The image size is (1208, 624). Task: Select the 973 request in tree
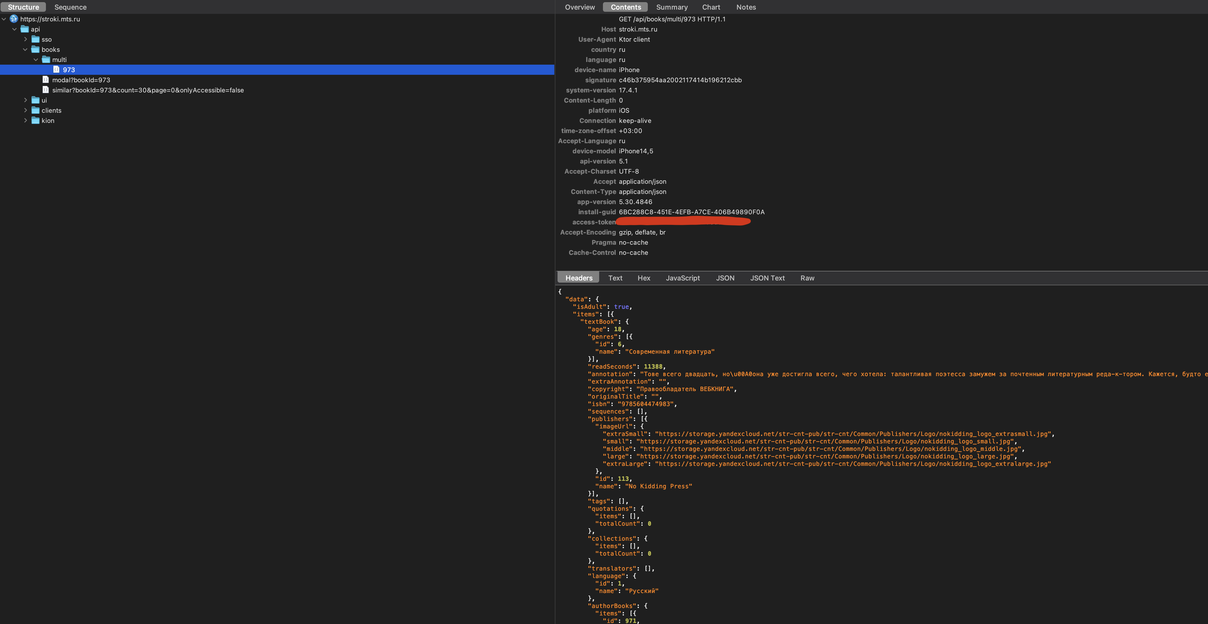[x=69, y=70]
